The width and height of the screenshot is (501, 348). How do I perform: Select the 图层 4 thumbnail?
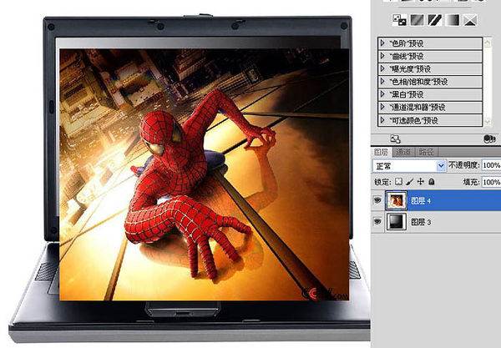[396, 200]
